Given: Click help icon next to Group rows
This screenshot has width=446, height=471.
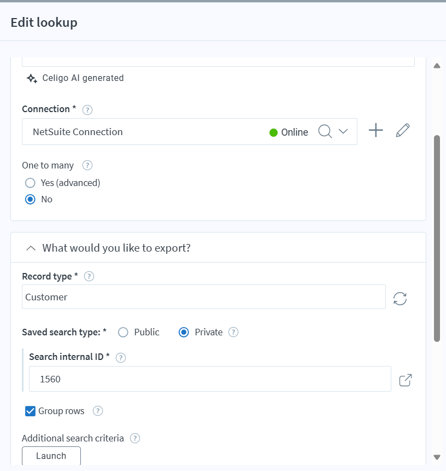Looking at the screenshot, I should coord(98,411).
